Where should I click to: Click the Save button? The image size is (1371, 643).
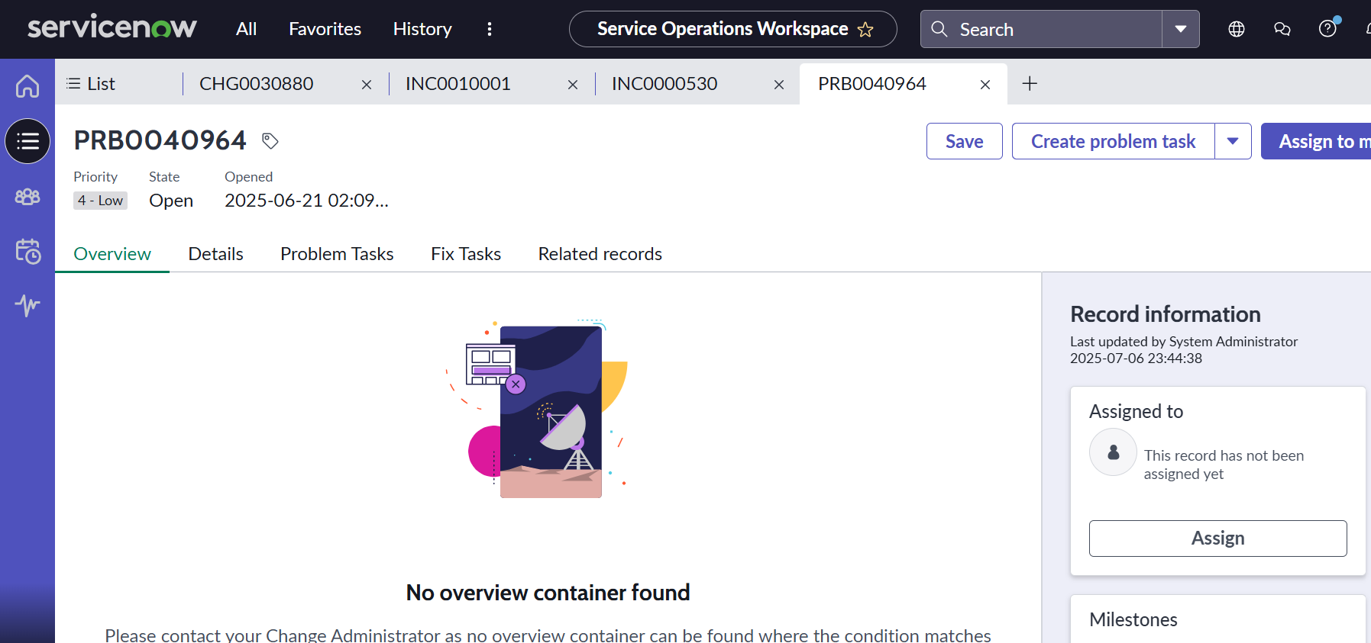click(x=965, y=141)
